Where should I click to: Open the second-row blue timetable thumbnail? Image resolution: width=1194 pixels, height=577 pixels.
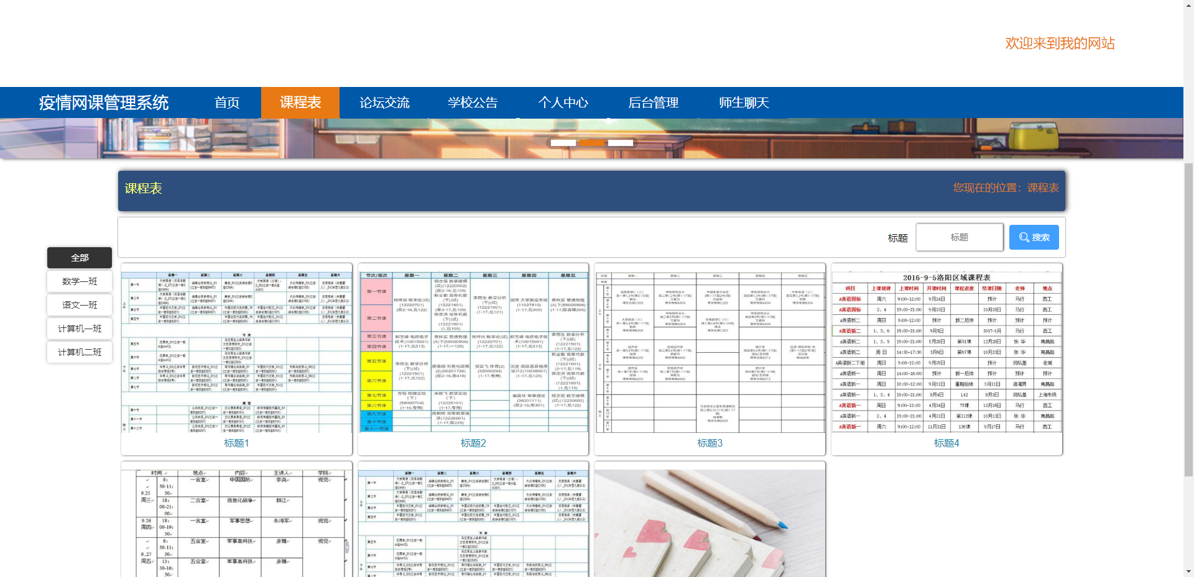pos(473,523)
